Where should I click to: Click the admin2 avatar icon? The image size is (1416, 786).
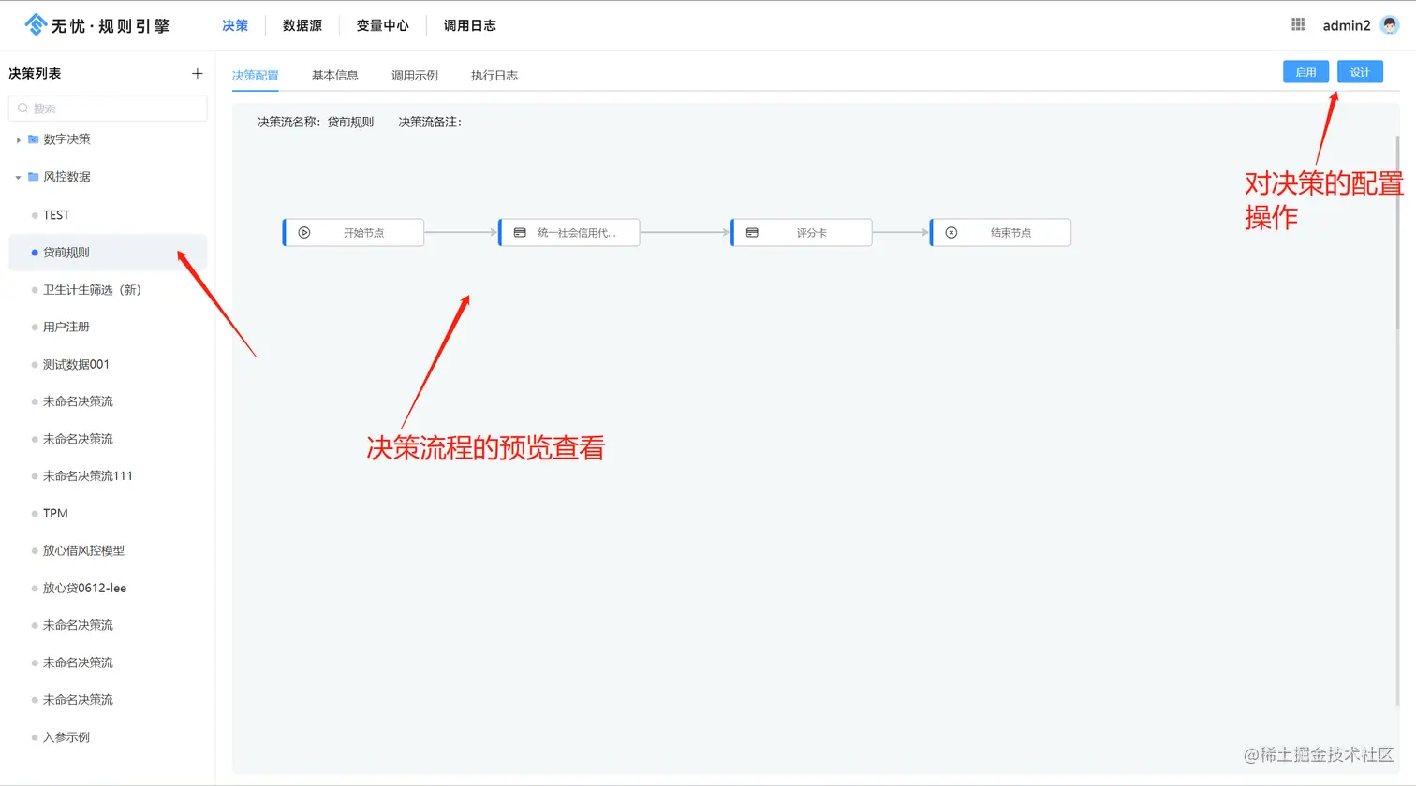[x=1390, y=25]
